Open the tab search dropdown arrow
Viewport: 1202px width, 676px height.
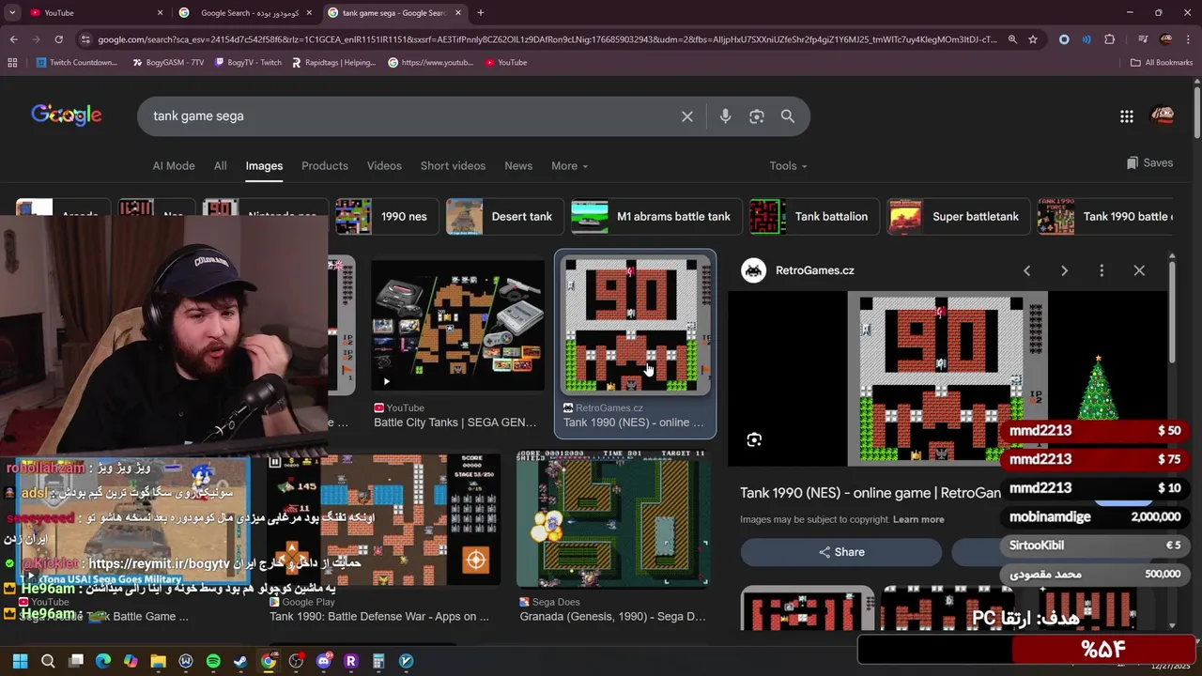pyautogui.click(x=12, y=13)
